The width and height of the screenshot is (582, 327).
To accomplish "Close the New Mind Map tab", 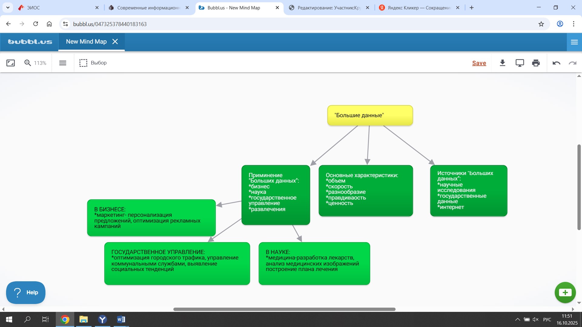I will click(x=115, y=42).
